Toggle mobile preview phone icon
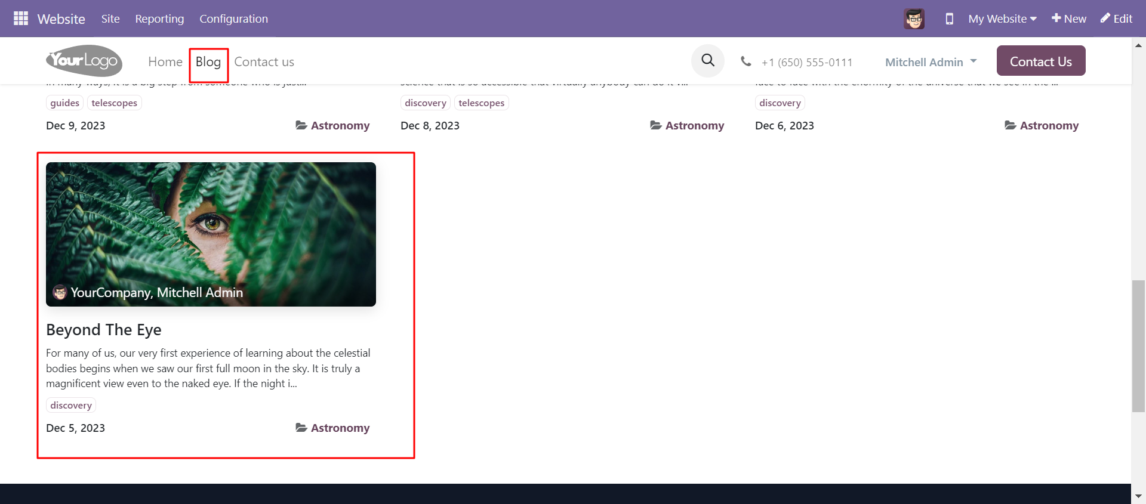 coord(949,18)
